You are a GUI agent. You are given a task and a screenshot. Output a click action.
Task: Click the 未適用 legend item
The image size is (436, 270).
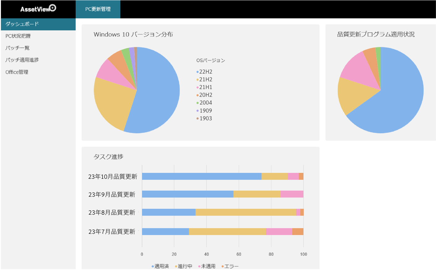(x=207, y=266)
